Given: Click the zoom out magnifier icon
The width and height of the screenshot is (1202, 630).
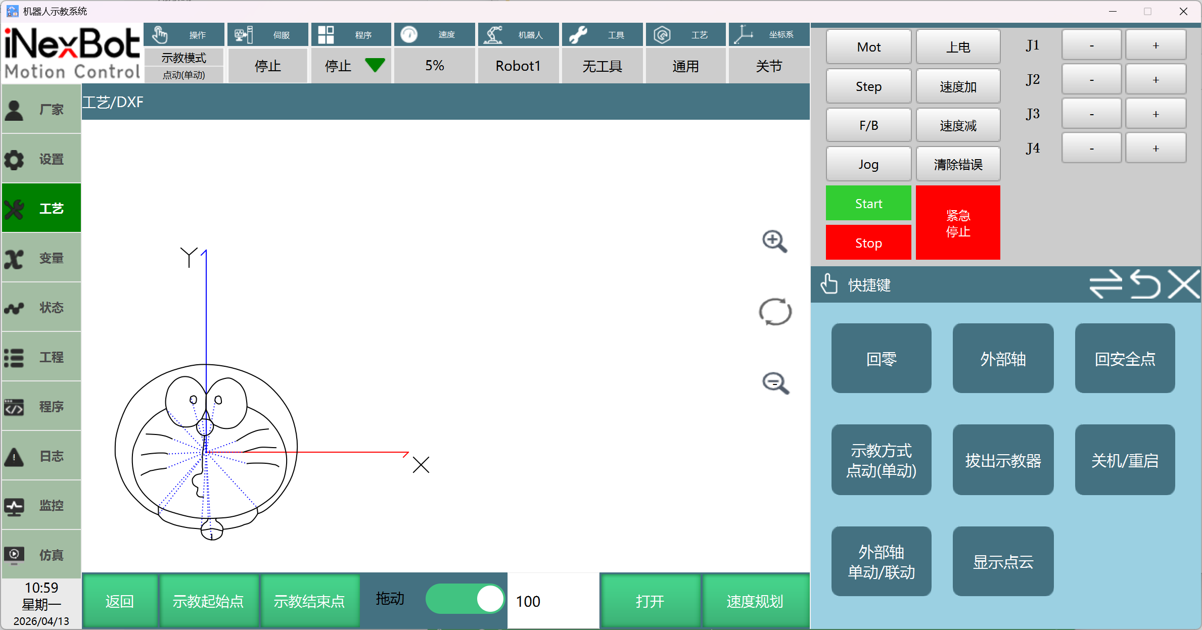Looking at the screenshot, I should click(x=775, y=383).
